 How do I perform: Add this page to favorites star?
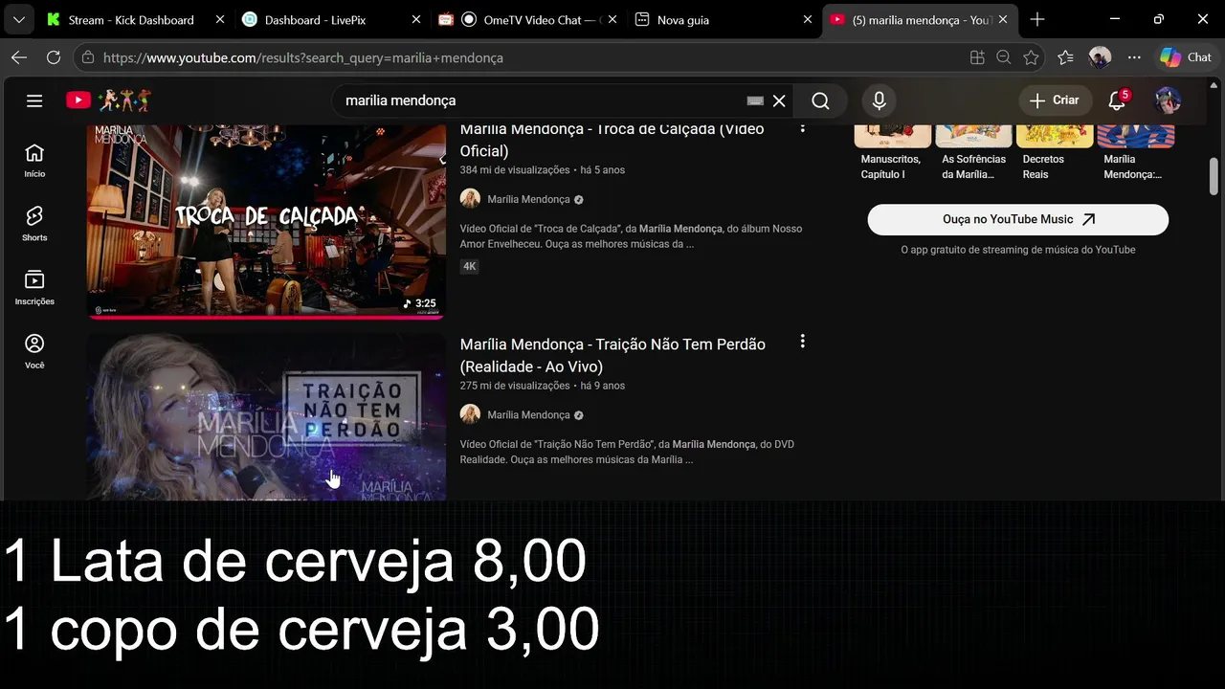pos(1031,57)
